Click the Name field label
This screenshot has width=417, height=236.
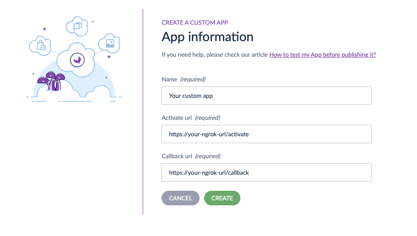[x=169, y=80]
